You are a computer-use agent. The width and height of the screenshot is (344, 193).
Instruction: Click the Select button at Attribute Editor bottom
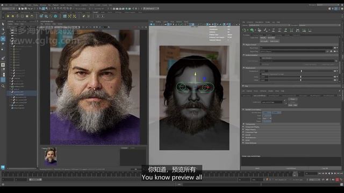pyautogui.click(x=257, y=168)
